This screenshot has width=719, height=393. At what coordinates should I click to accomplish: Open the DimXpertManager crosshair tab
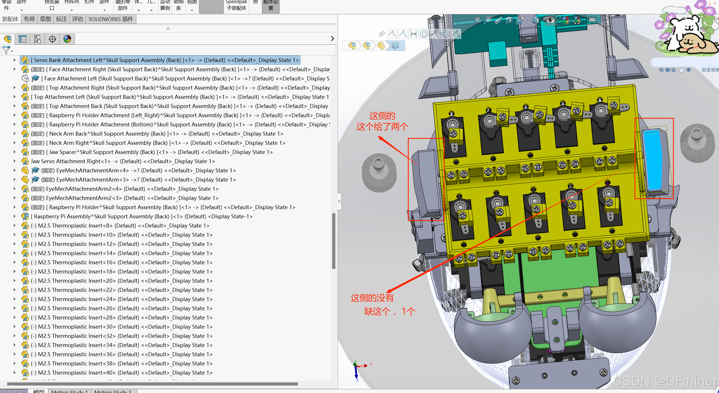(x=52, y=39)
